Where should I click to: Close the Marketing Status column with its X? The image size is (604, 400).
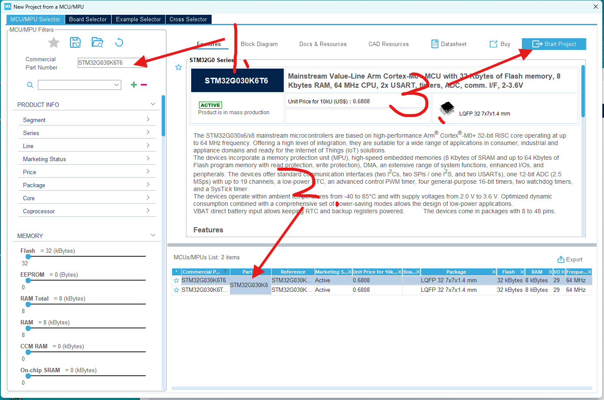point(349,272)
